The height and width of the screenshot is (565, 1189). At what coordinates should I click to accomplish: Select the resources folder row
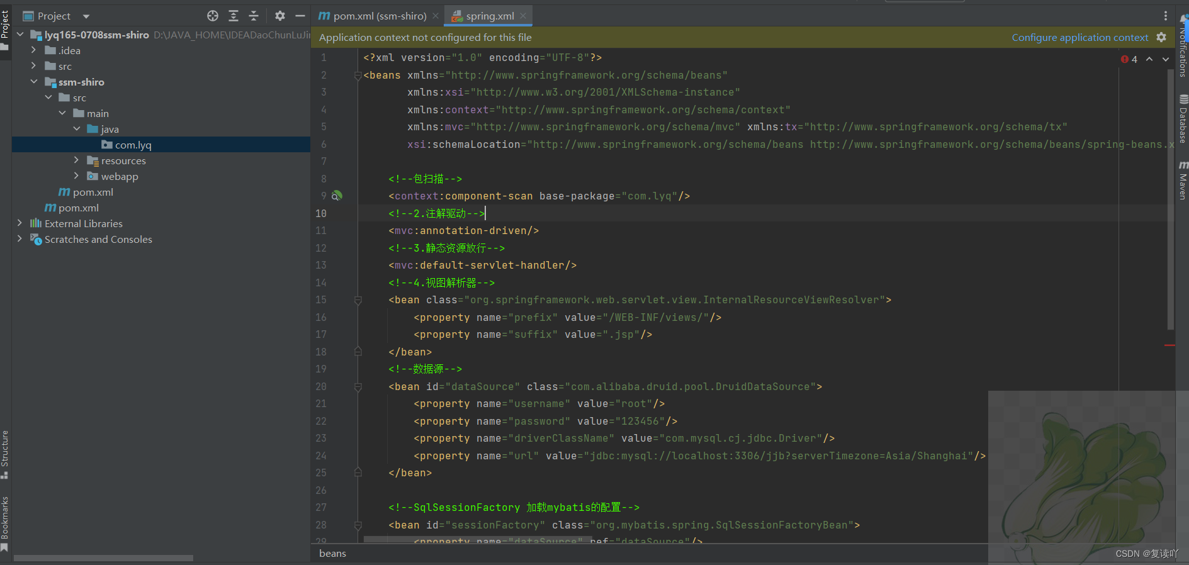pos(161,160)
